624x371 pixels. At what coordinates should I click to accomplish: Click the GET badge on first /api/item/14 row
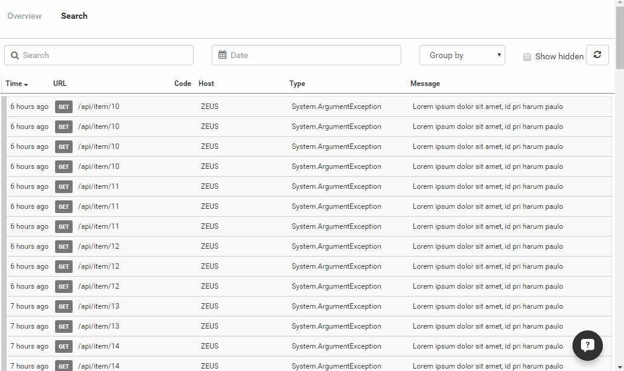click(x=64, y=346)
